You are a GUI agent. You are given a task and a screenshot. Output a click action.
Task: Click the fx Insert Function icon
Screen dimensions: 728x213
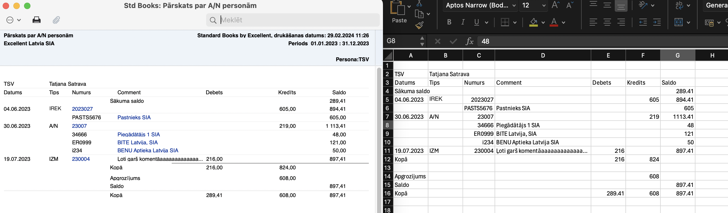pyautogui.click(x=469, y=42)
